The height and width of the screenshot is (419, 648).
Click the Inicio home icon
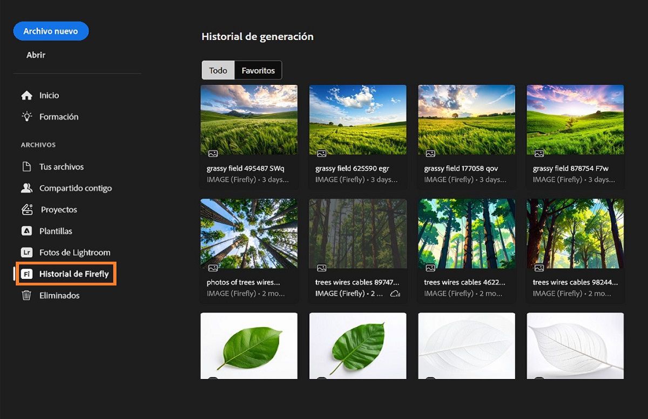[26, 95]
